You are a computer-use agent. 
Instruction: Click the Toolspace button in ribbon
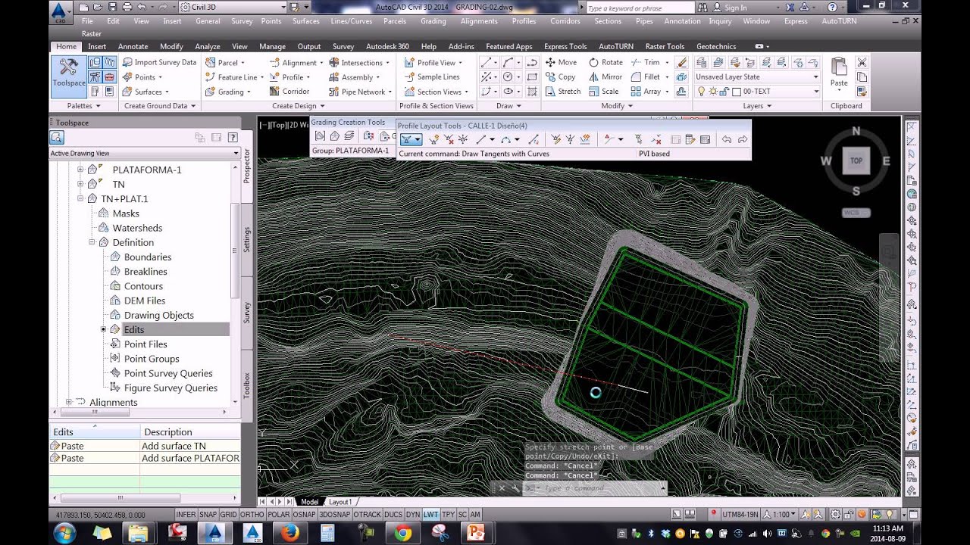point(68,76)
